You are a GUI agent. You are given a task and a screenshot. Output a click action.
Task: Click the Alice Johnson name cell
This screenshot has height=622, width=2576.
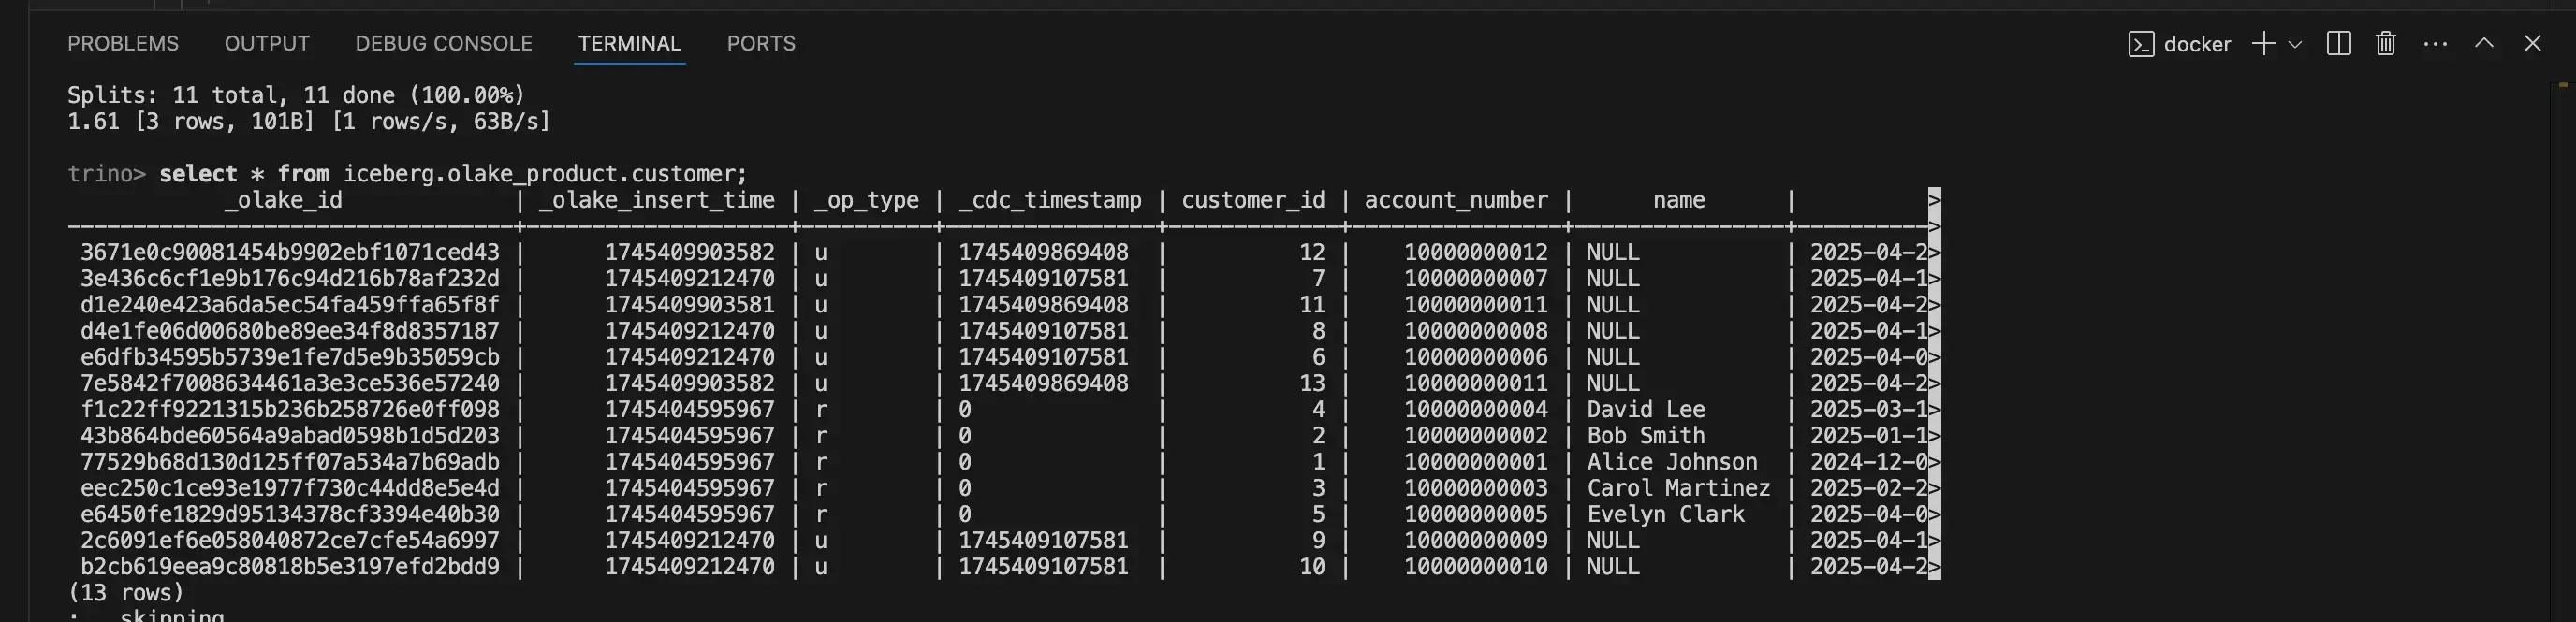[1671, 462]
